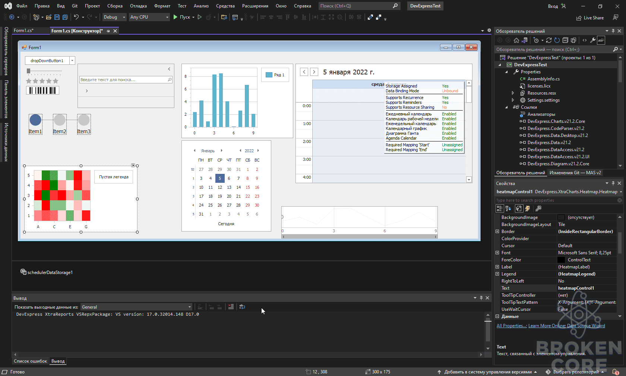Open the Расширения menu
This screenshot has width=626, height=376.
(255, 6)
